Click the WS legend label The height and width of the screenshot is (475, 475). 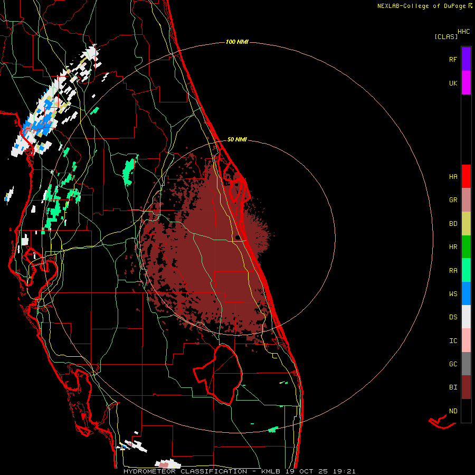coord(453,294)
